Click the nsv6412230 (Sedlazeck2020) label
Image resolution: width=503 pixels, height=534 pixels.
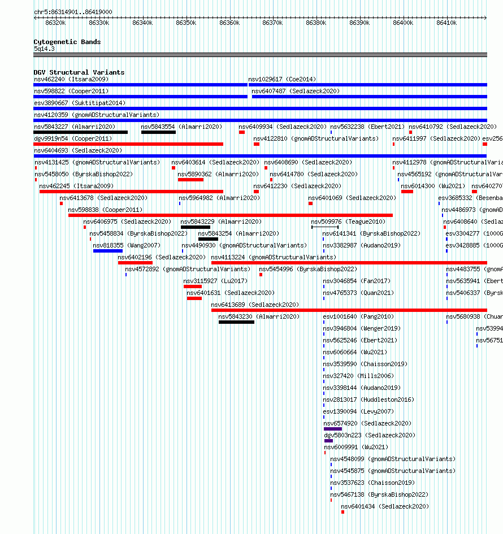pyautogui.click(x=297, y=186)
